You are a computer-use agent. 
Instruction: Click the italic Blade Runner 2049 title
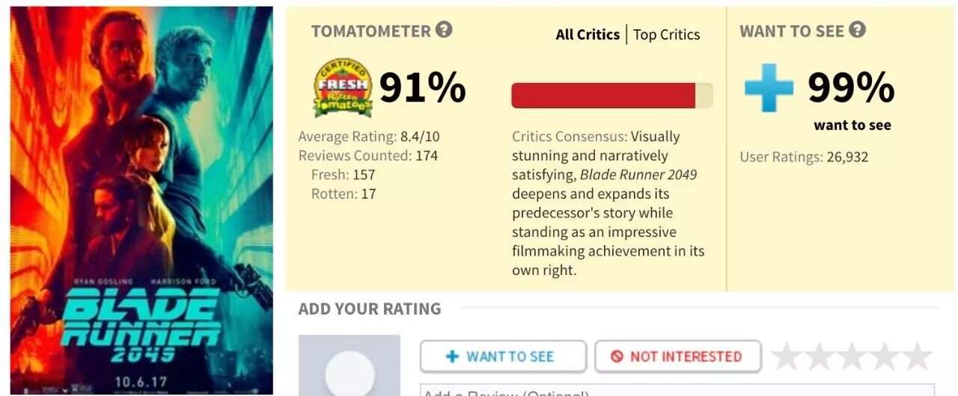638,175
